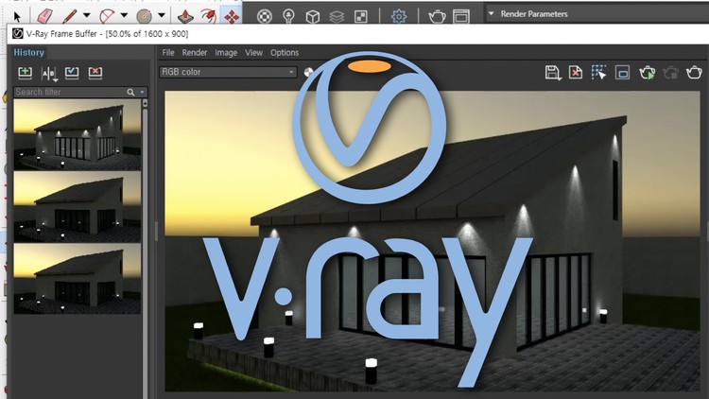Select the Move tool with red arrows
The height and width of the screenshot is (399, 709).
tap(232, 17)
